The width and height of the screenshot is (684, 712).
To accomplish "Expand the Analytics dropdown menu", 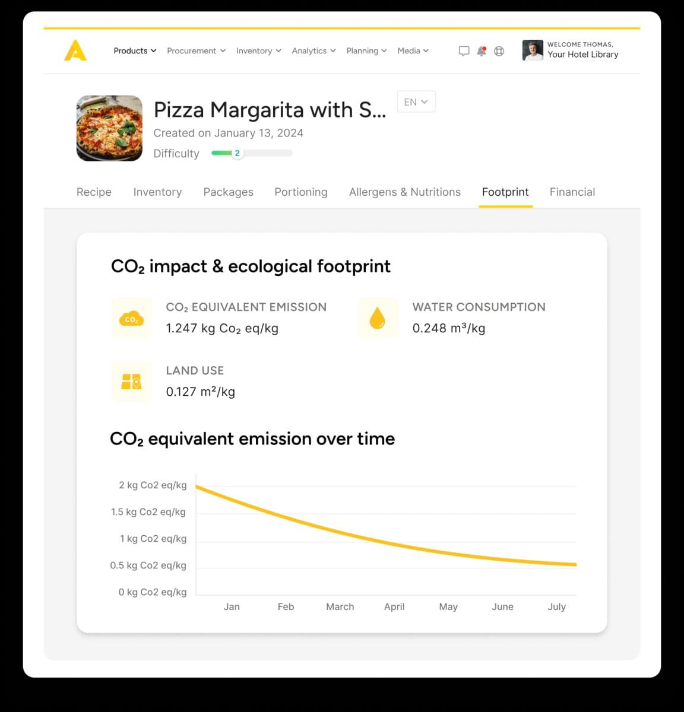I will point(313,51).
